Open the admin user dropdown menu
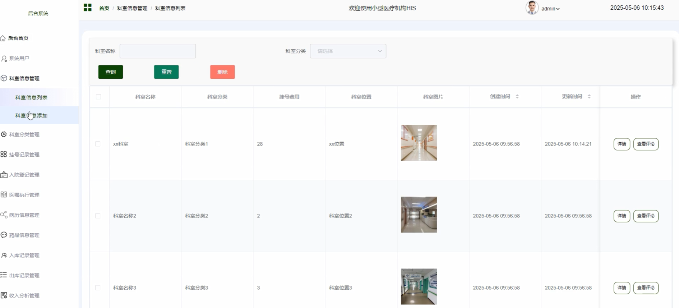Screen dimensions: 679x308 coord(551,9)
